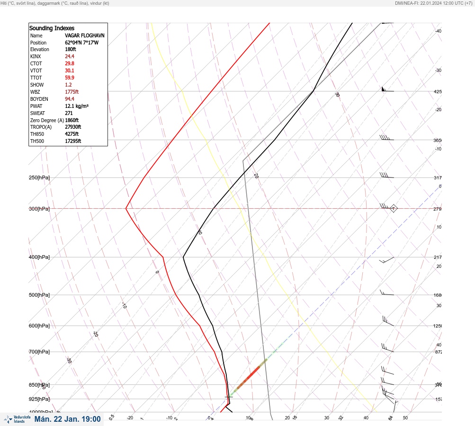Click the SHOW value 1.2
This screenshot has height=426, width=475.
[x=68, y=85]
